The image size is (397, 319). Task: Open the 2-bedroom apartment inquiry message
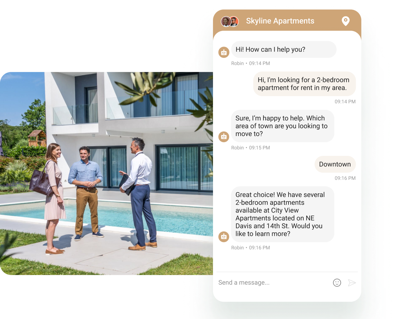pos(304,84)
